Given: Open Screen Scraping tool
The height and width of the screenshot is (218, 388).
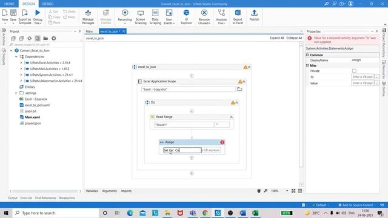Looking at the screenshot, I should [x=141, y=17].
